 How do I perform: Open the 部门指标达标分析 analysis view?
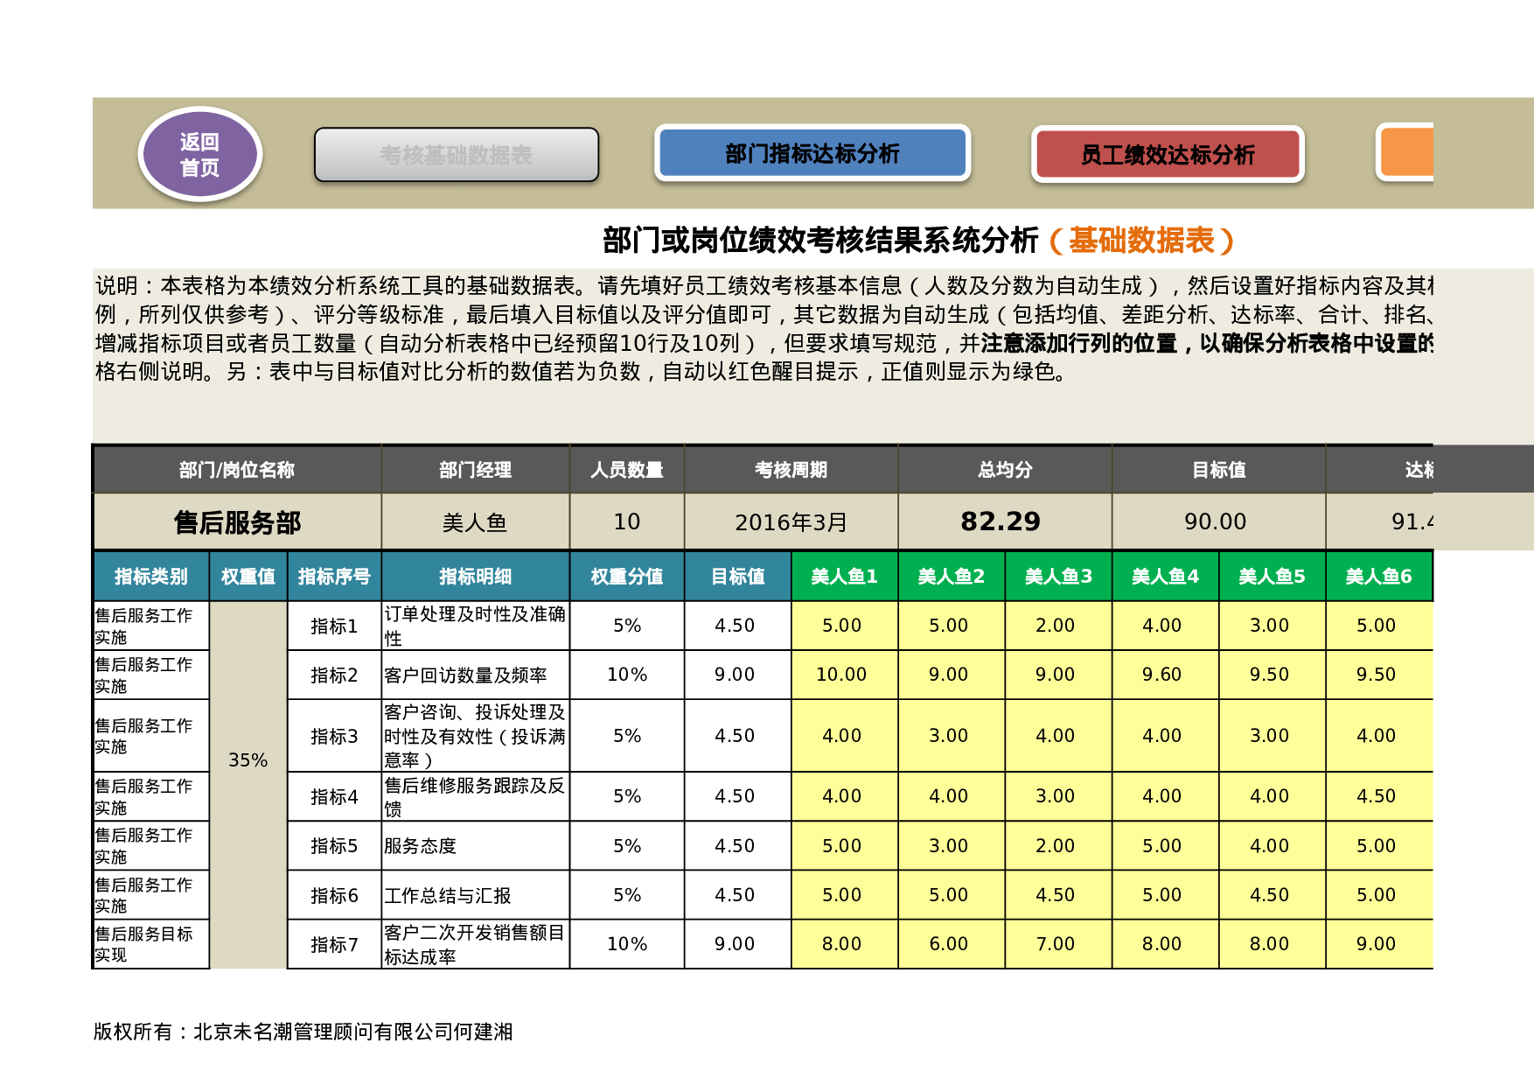point(812,152)
